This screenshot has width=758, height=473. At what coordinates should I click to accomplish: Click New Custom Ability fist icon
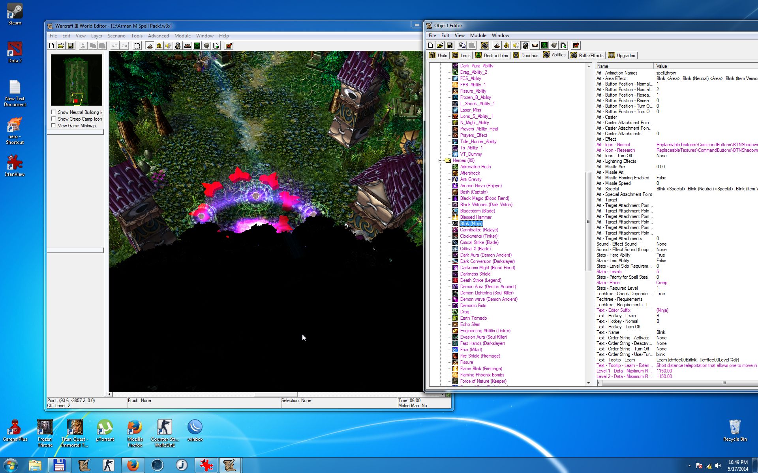pyautogui.click(x=484, y=45)
